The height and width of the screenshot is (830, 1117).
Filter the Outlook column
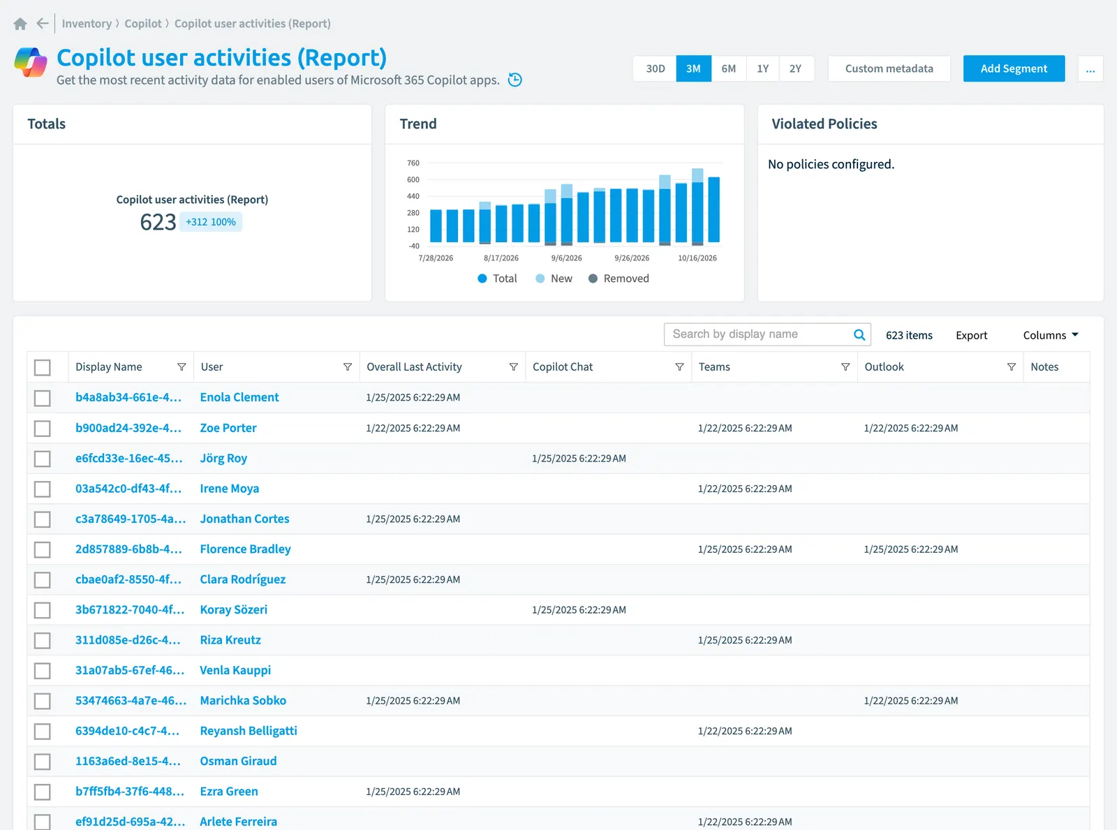click(x=1012, y=367)
